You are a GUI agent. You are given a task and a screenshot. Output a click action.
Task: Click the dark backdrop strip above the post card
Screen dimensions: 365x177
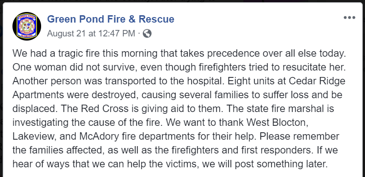pyautogui.click(x=182, y=1)
